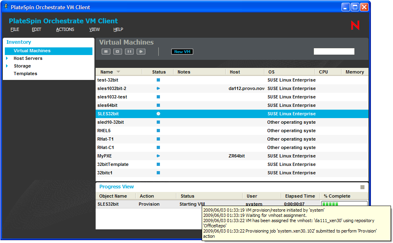Click the stop VM toolbar icon
Screen dimensions: 393x243
point(106,51)
